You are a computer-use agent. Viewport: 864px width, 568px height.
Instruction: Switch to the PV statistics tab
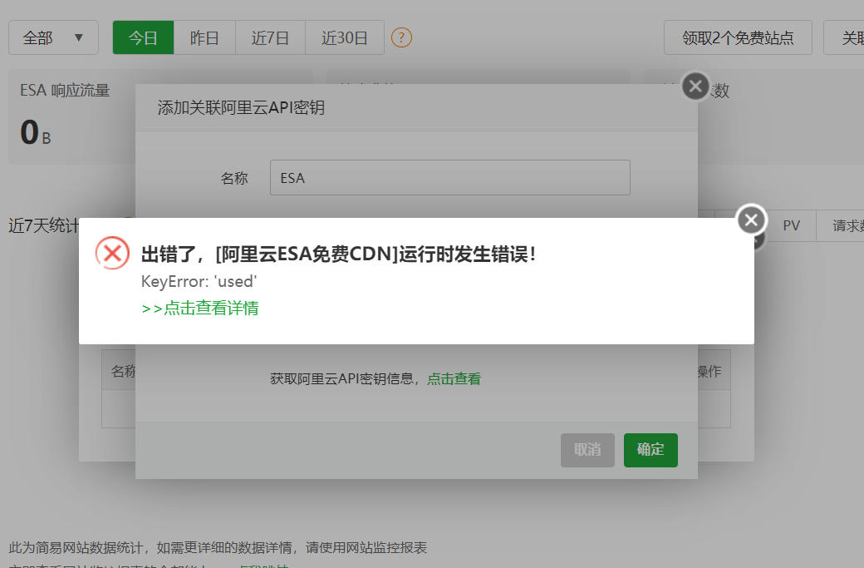click(x=791, y=225)
